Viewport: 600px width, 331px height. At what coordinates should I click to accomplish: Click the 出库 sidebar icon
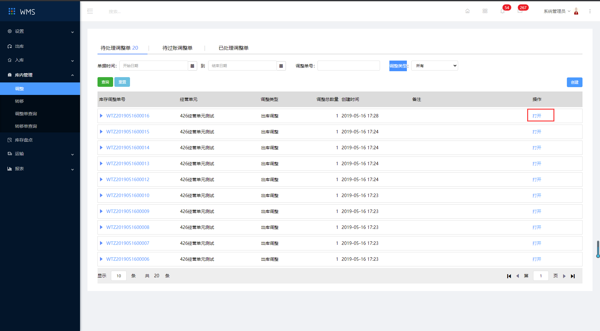pyautogui.click(x=10, y=46)
